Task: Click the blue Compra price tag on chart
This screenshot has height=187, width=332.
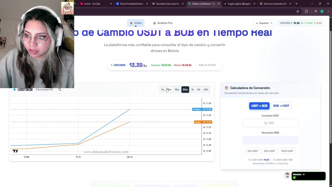Action: [x=202, y=109]
